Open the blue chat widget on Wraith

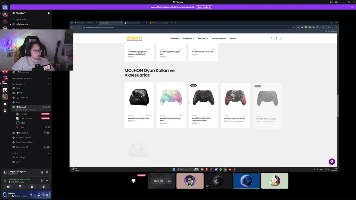pos(332,162)
